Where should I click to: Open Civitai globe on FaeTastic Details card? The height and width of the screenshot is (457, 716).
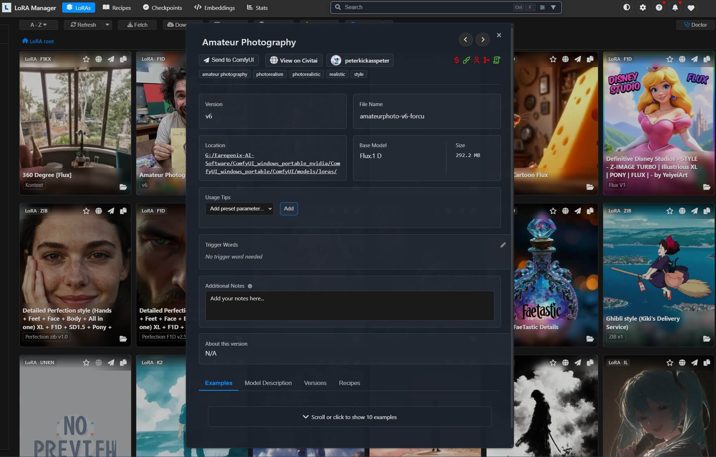[565, 211]
